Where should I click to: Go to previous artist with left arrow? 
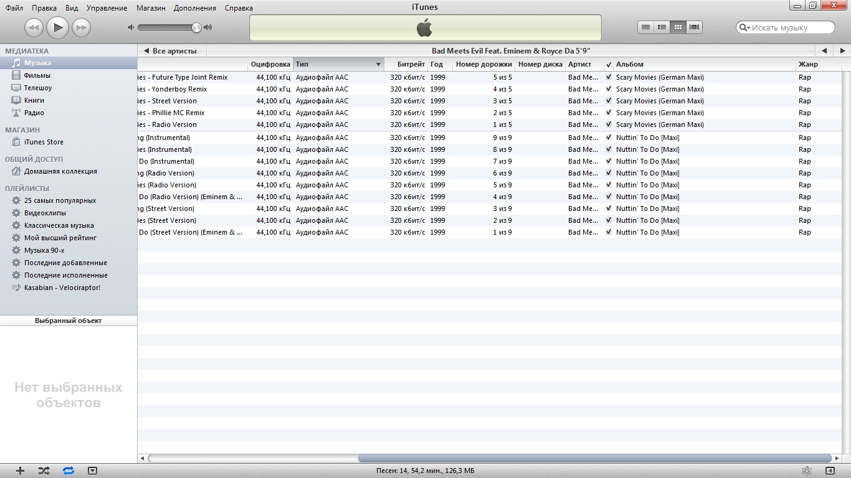[x=824, y=51]
